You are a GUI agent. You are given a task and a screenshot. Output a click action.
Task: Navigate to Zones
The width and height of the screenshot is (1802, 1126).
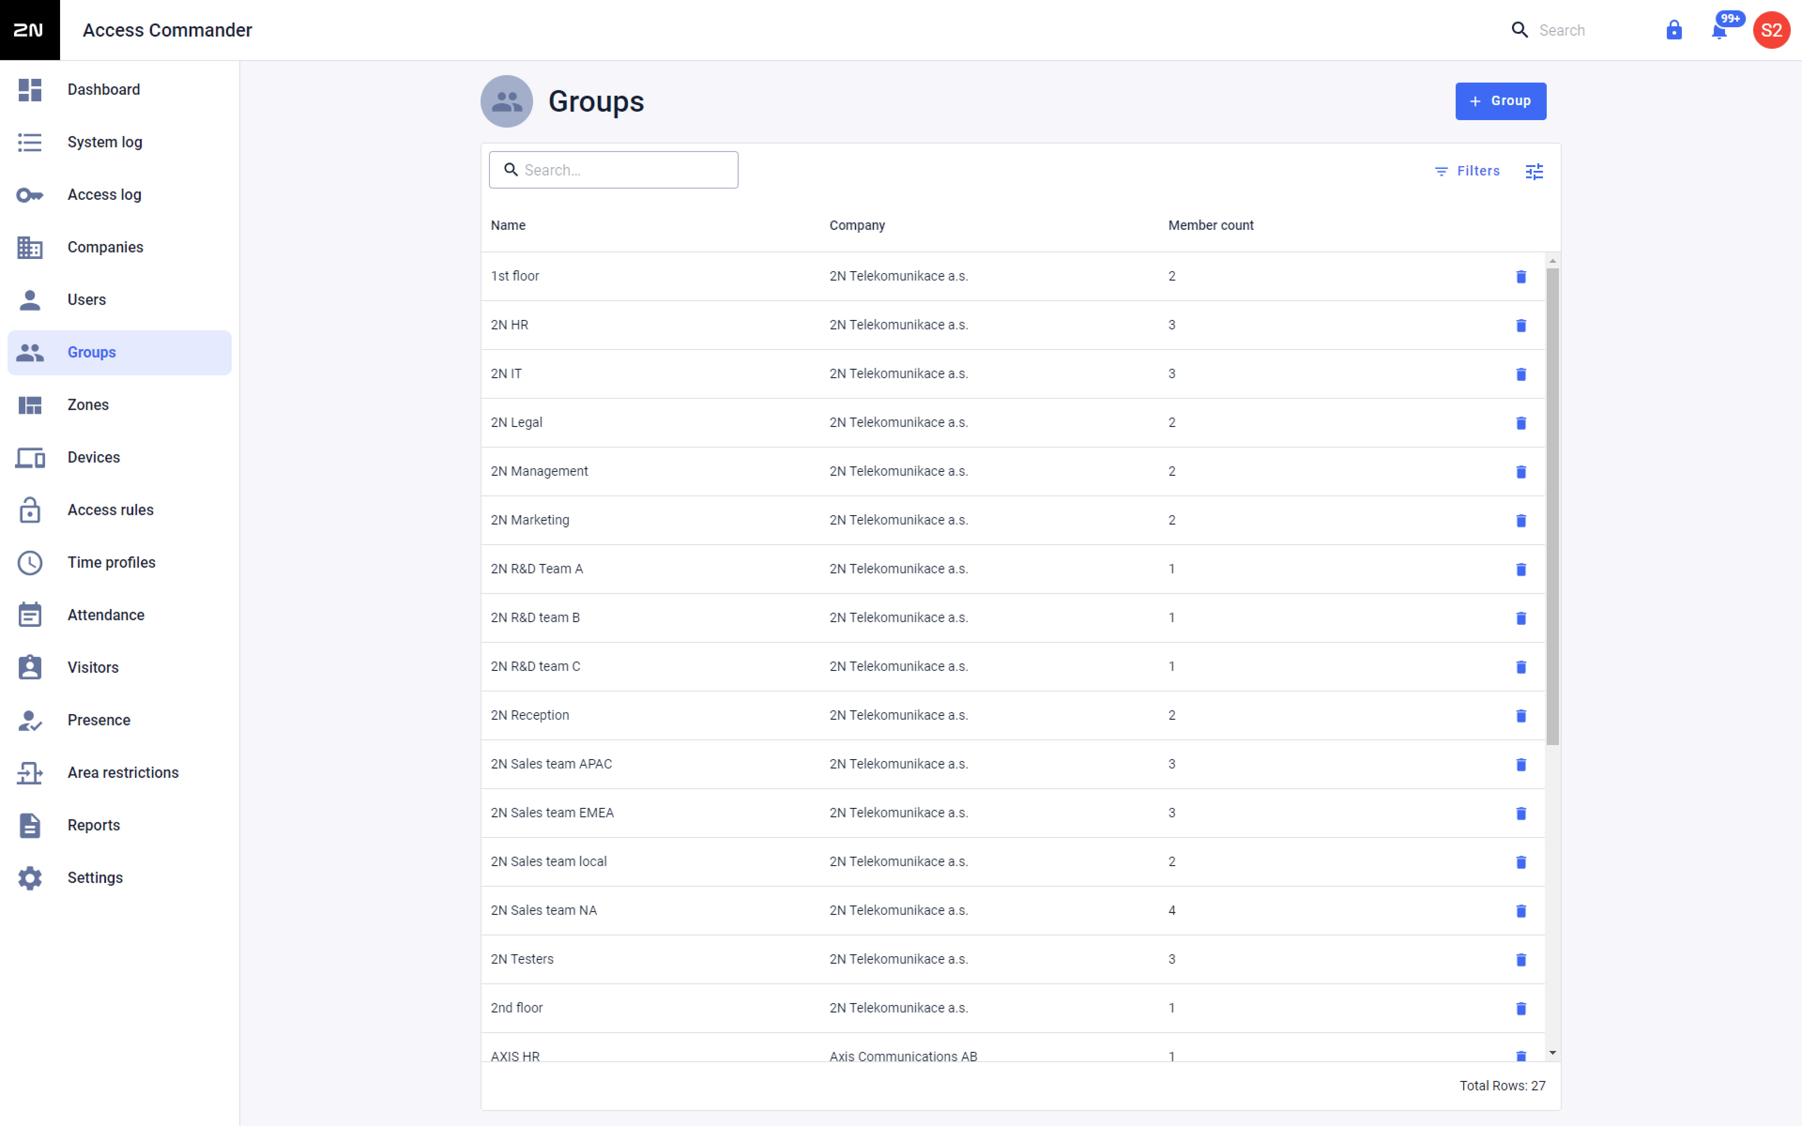[x=119, y=405]
